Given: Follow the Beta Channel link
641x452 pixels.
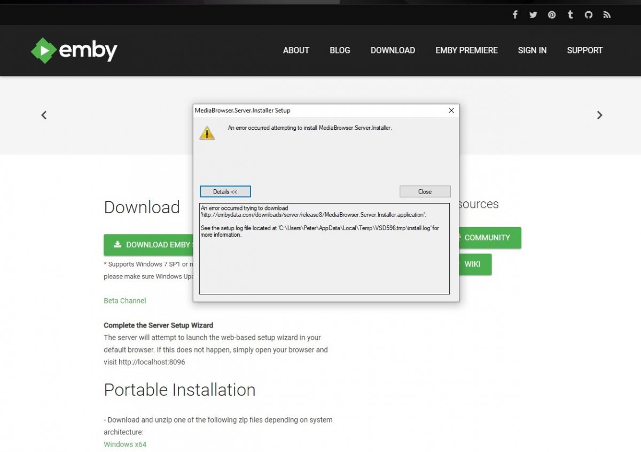Looking at the screenshot, I should point(125,301).
